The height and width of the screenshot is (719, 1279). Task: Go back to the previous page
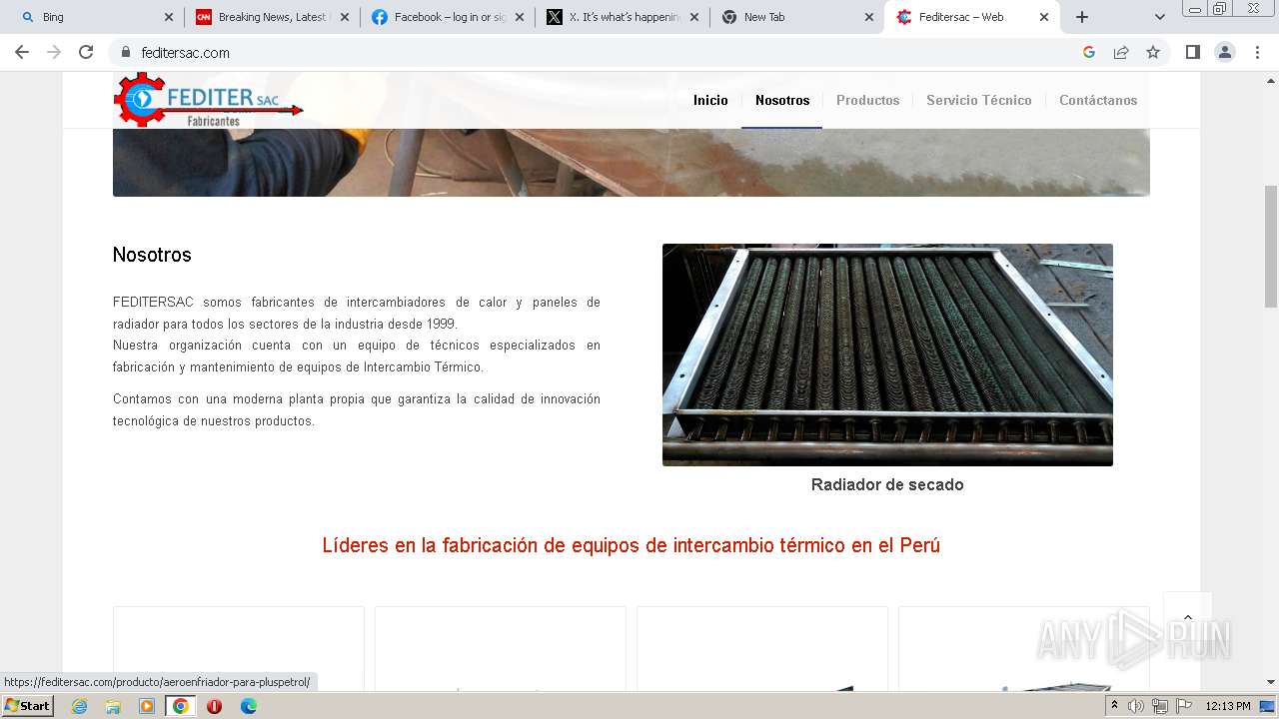(22, 52)
